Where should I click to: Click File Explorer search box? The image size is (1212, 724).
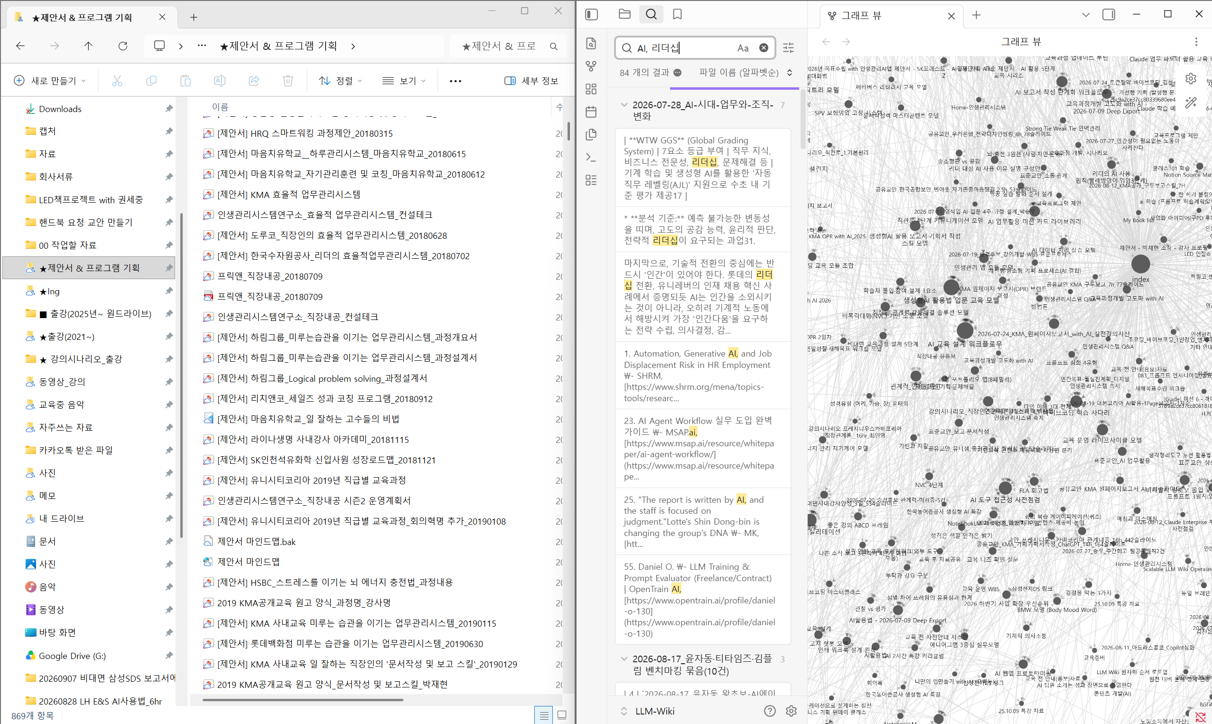tap(509, 47)
